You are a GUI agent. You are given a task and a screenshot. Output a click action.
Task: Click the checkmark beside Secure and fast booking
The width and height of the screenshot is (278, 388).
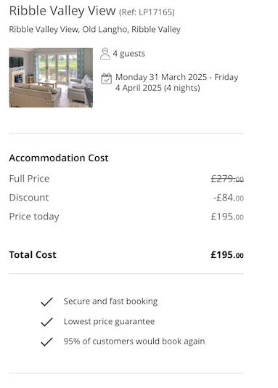[x=46, y=302]
